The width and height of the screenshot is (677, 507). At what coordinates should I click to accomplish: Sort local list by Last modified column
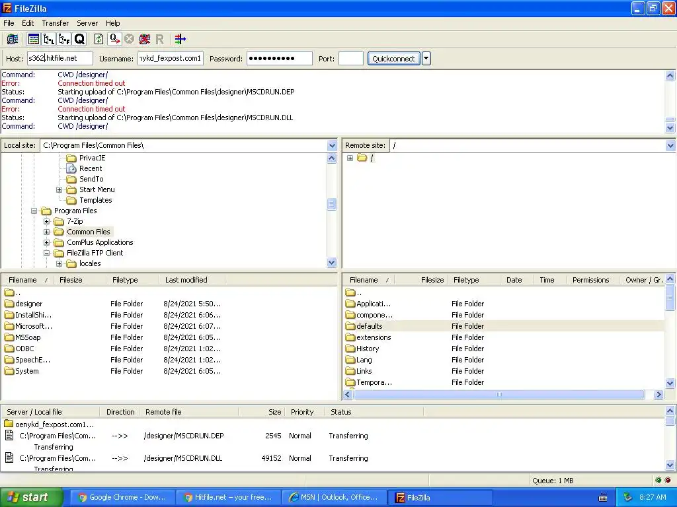(x=192, y=280)
